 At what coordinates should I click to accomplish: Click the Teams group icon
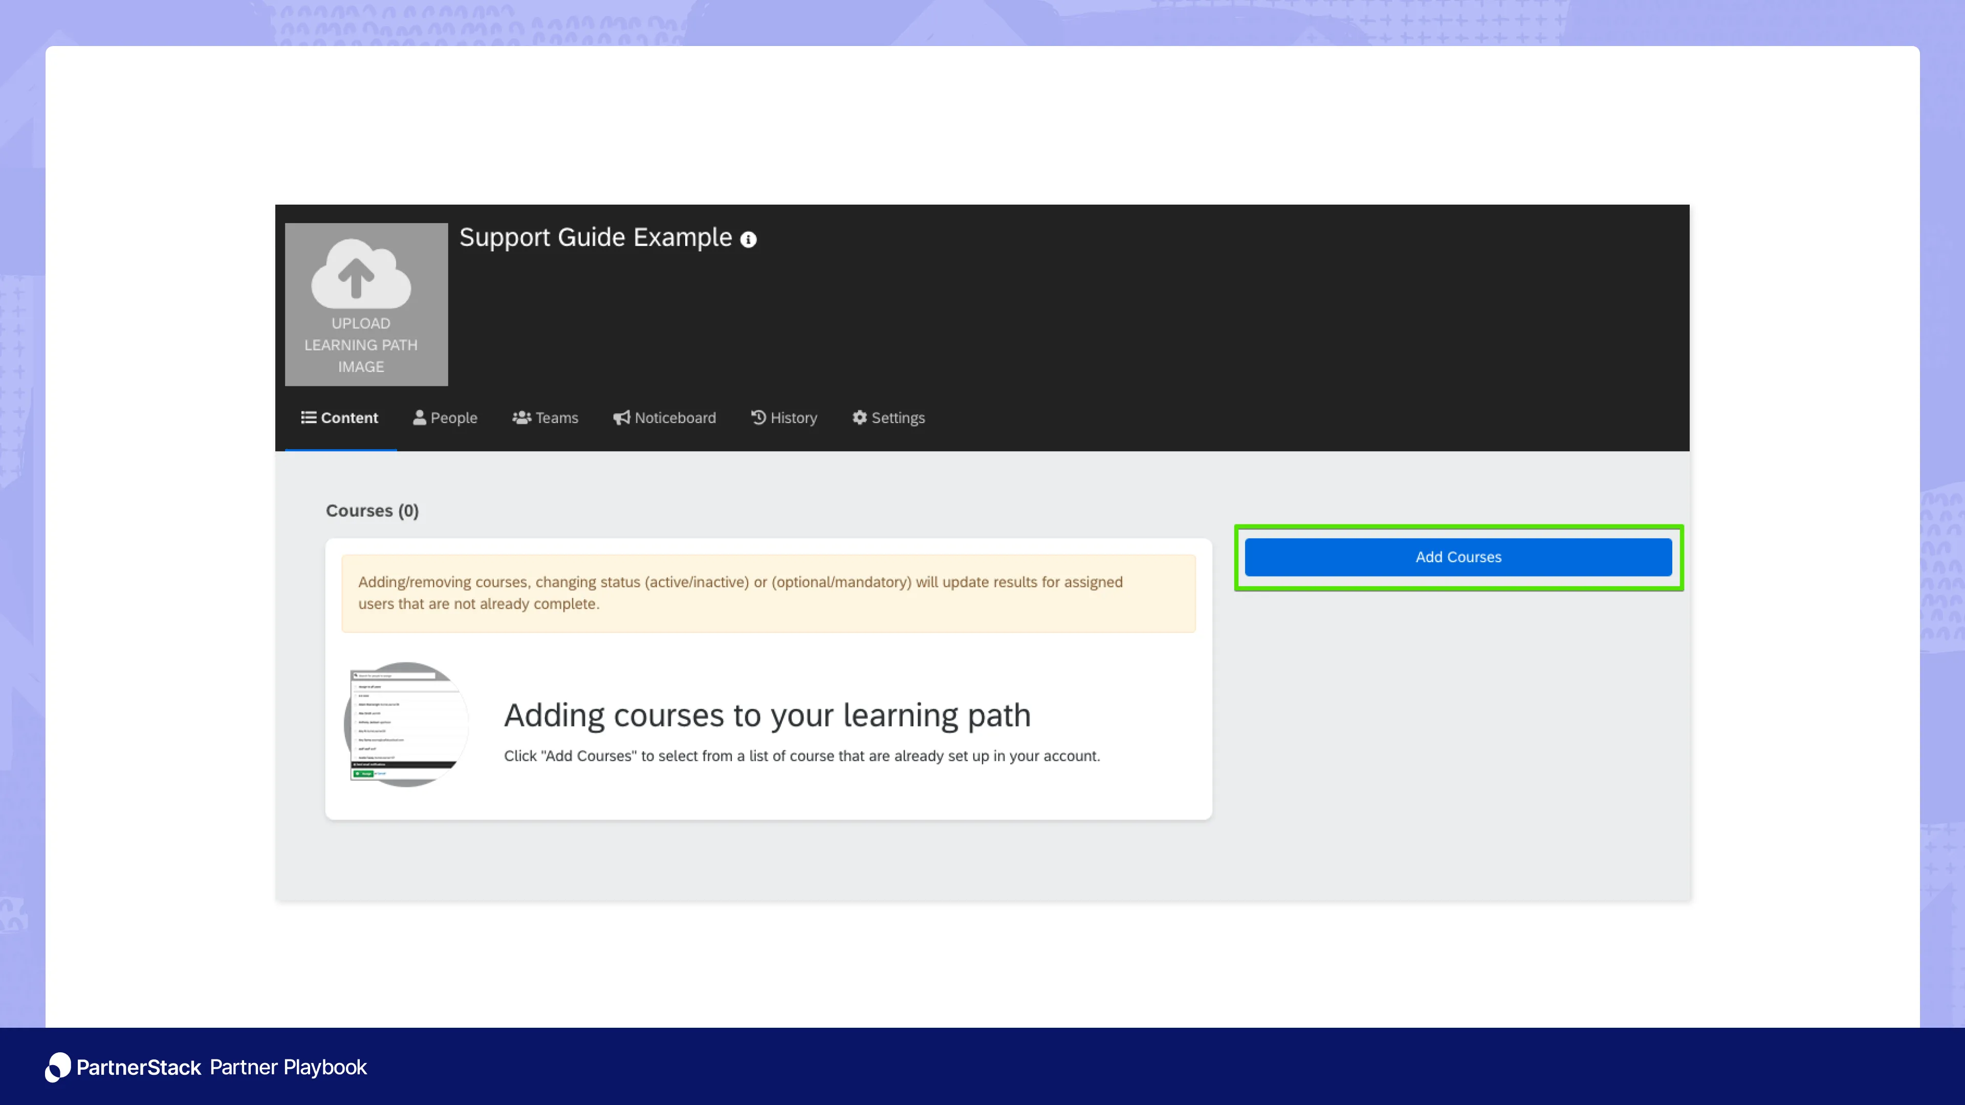point(522,417)
